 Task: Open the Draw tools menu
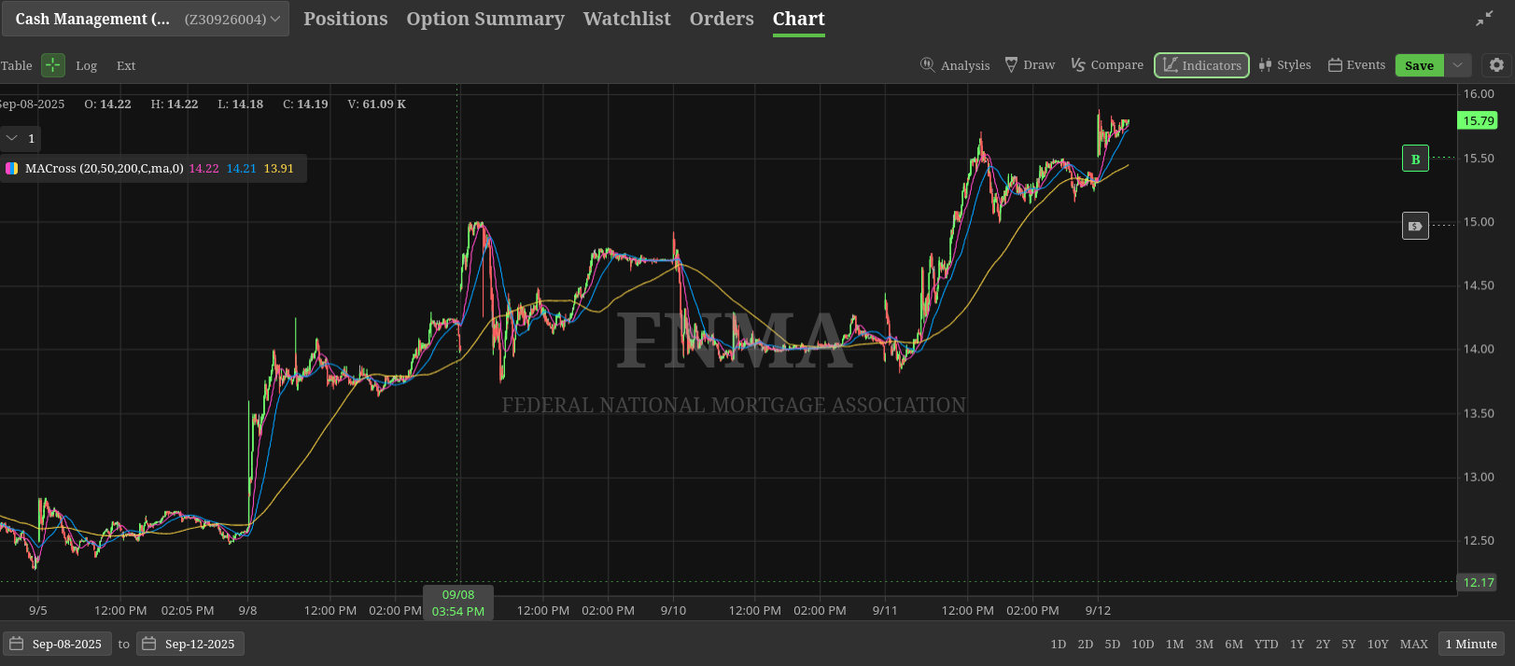1030,65
